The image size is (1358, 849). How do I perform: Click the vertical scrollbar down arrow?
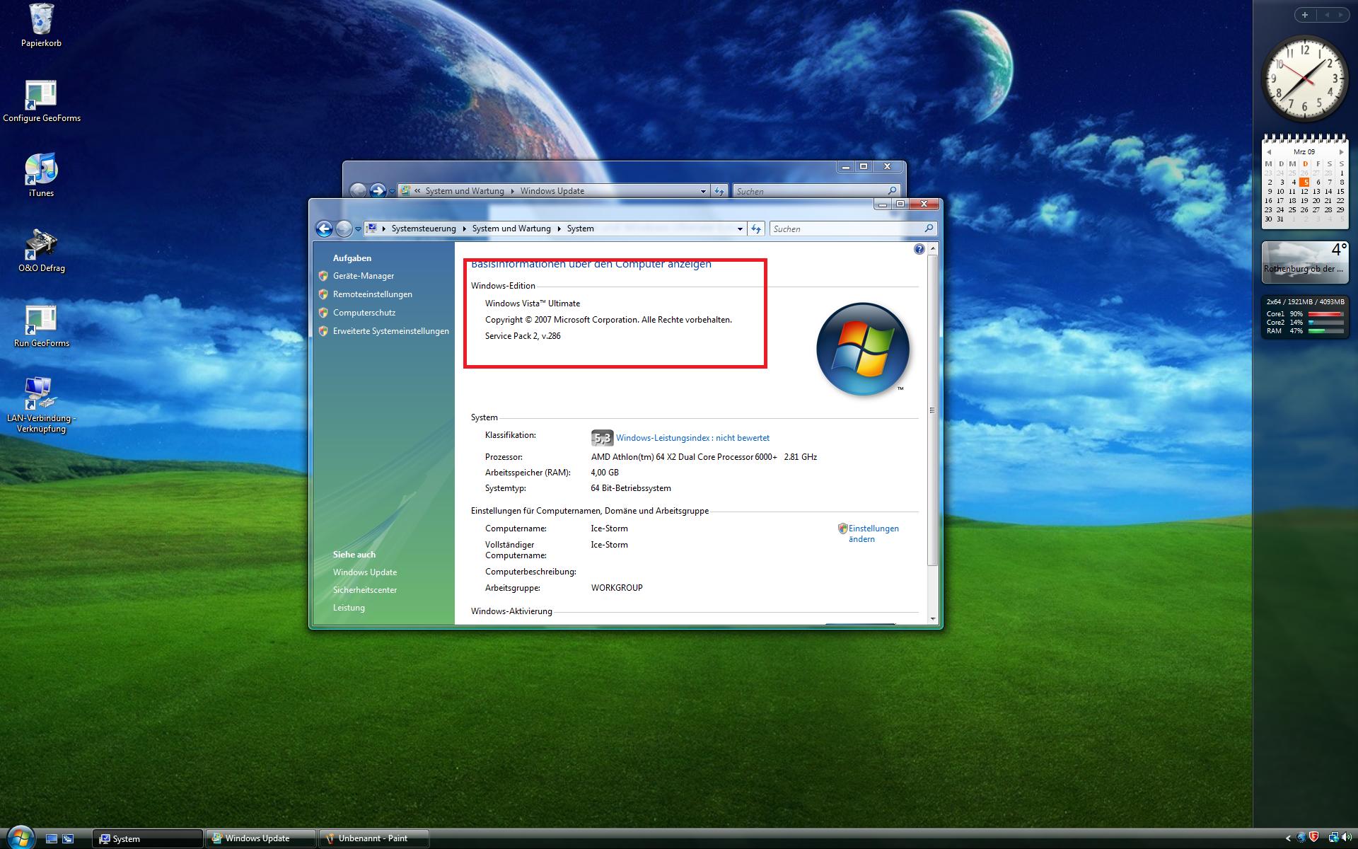(932, 619)
